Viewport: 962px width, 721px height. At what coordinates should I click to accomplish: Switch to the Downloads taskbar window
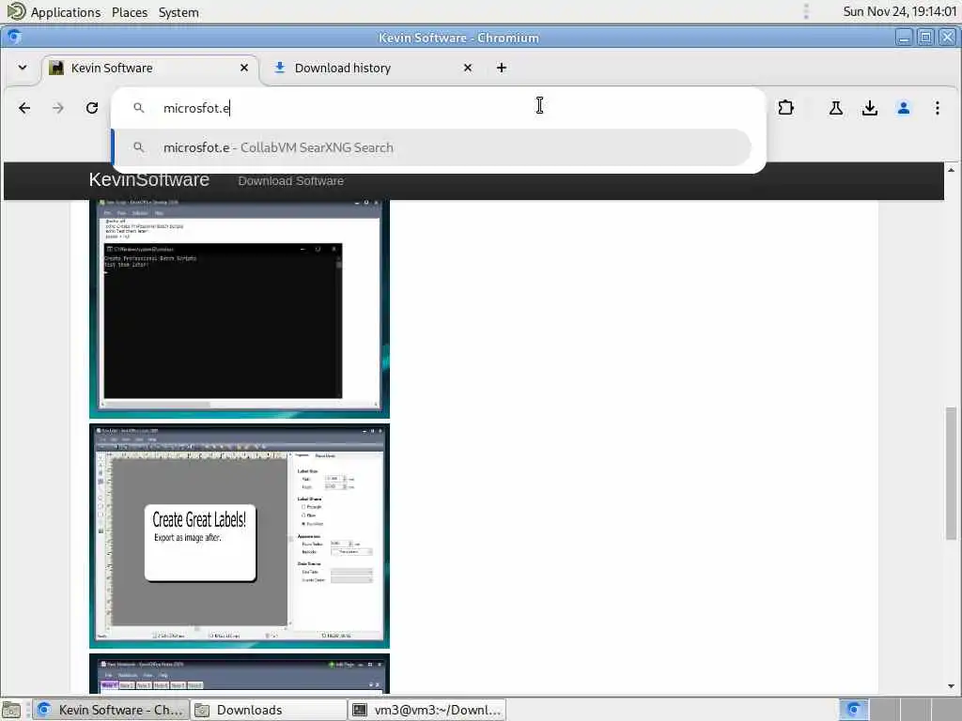pyautogui.click(x=268, y=710)
